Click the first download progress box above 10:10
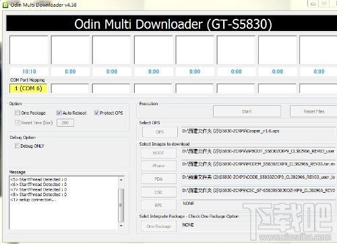 click(29, 50)
